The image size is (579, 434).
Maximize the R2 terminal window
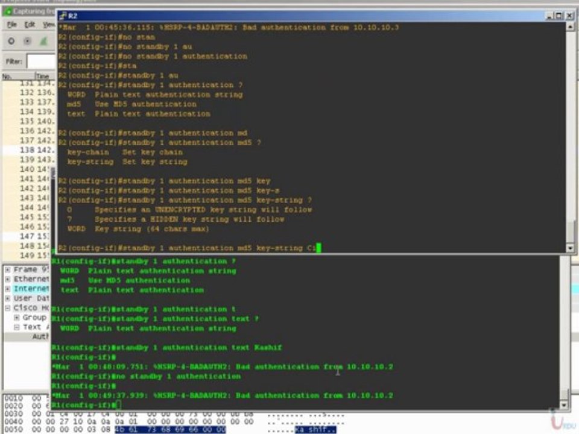559,16
